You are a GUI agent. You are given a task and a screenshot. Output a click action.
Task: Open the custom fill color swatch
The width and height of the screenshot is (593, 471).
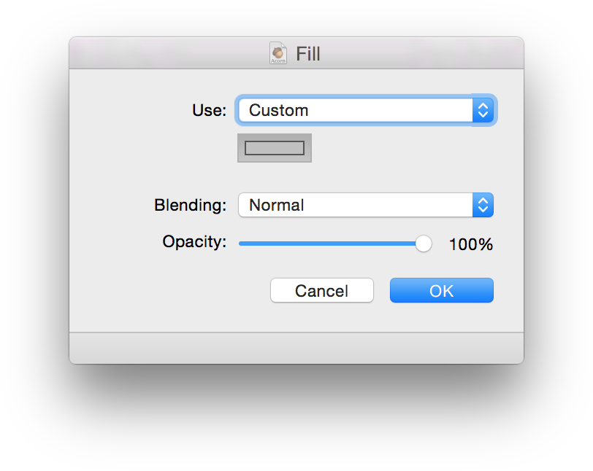click(x=275, y=148)
